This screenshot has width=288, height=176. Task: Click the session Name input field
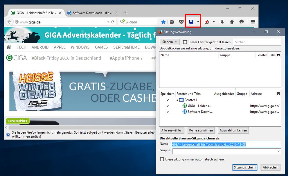coord(226,144)
